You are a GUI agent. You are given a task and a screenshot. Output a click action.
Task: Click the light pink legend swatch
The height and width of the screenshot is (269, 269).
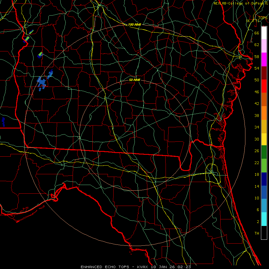pyautogui.click(x=264, y=46)
